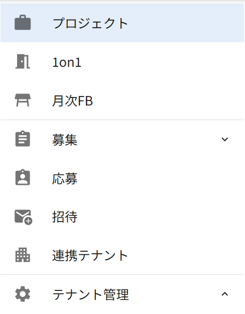Click the clipboard icon for 募集
The width and height of the screenshot is (245, 314).
click(x=23, y=139)
